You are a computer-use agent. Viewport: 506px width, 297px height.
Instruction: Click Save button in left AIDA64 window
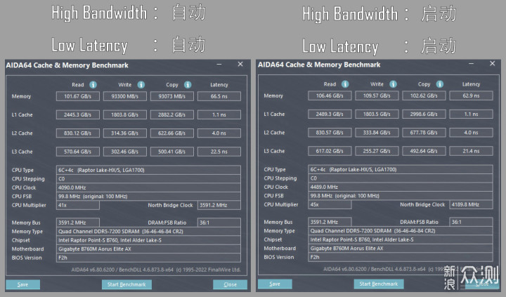pos(22,284)
